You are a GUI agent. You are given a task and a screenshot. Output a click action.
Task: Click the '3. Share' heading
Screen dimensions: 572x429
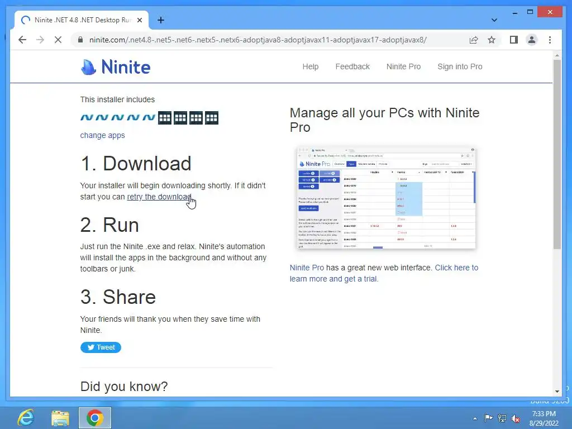pyautogui.click(x=118, y=297)
